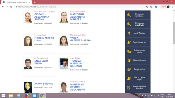Launch Firefox from the taskbar
Image resolution: width=175 pixels, height=98 pixels.
coord(26,96)
